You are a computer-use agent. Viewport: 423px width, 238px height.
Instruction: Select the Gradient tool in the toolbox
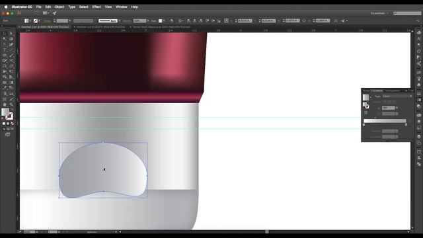click(x=11, y=83)
